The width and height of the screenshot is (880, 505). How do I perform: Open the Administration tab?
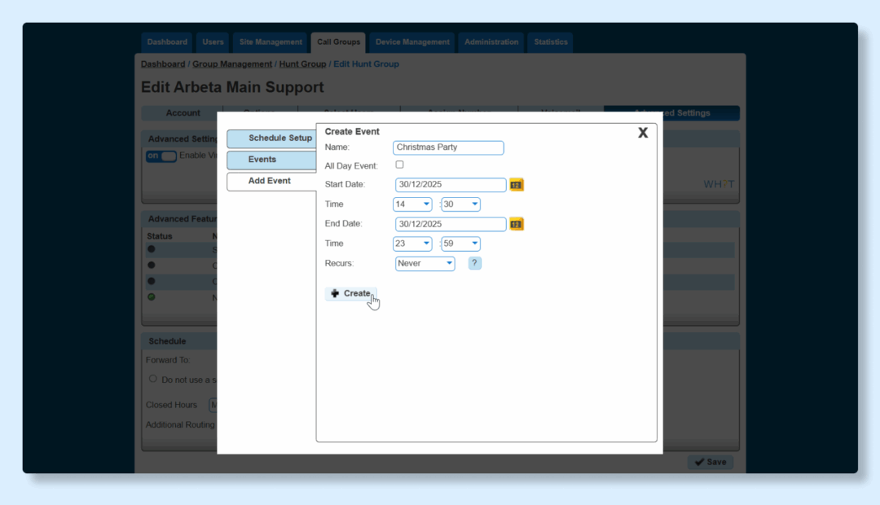click(491, 42)
